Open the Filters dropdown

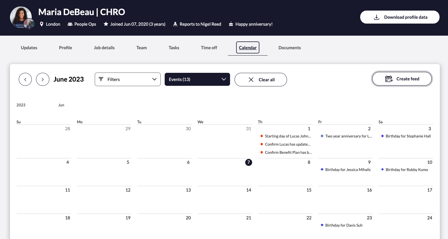127,79
